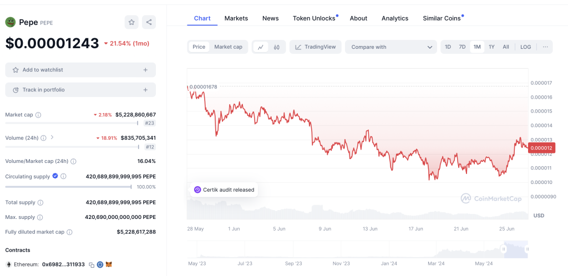Click info icon next to Circulating supply
Viewport: 568px width, 276px height.
[x=63, y=176]
